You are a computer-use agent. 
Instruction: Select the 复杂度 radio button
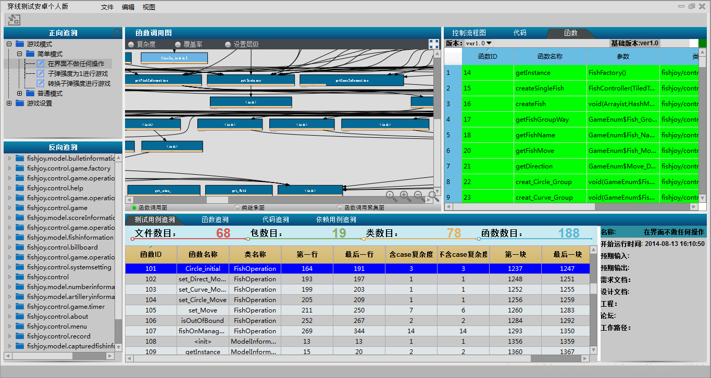pyautogui.click(x=131, y=45)
